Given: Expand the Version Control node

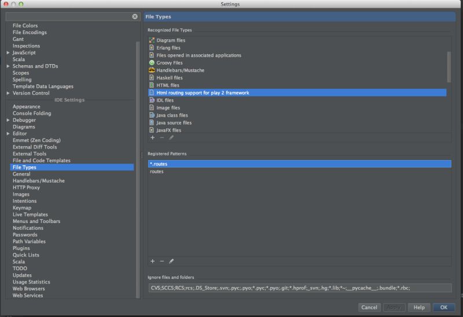Looking at the screenshot, I should click(8, 93).
